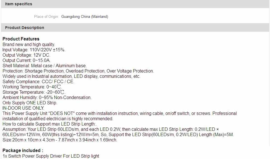Image resolution: width=270 pixels, height=159 pixels.
Task: Click the Brand new and high quality line
Action: [29, 44]
